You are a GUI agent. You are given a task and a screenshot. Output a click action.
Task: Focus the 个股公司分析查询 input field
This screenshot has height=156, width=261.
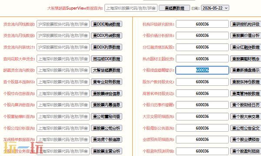tap(63, 128)
